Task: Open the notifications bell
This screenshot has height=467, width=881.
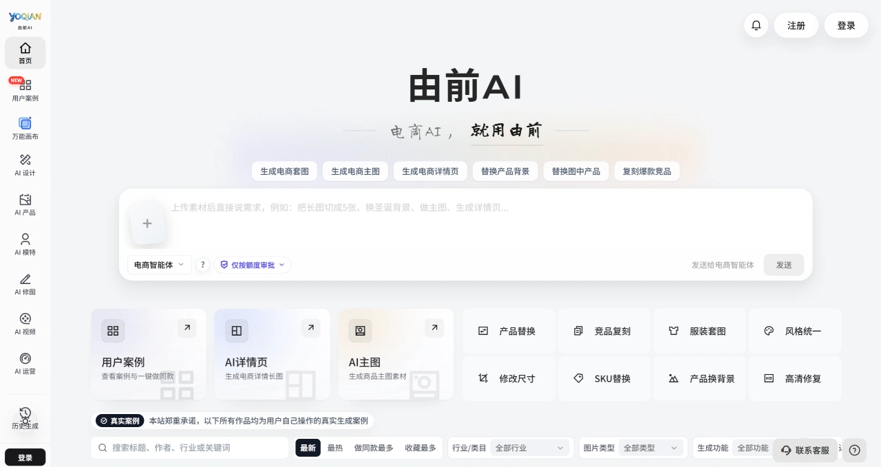Action: [x=756, y=25]
